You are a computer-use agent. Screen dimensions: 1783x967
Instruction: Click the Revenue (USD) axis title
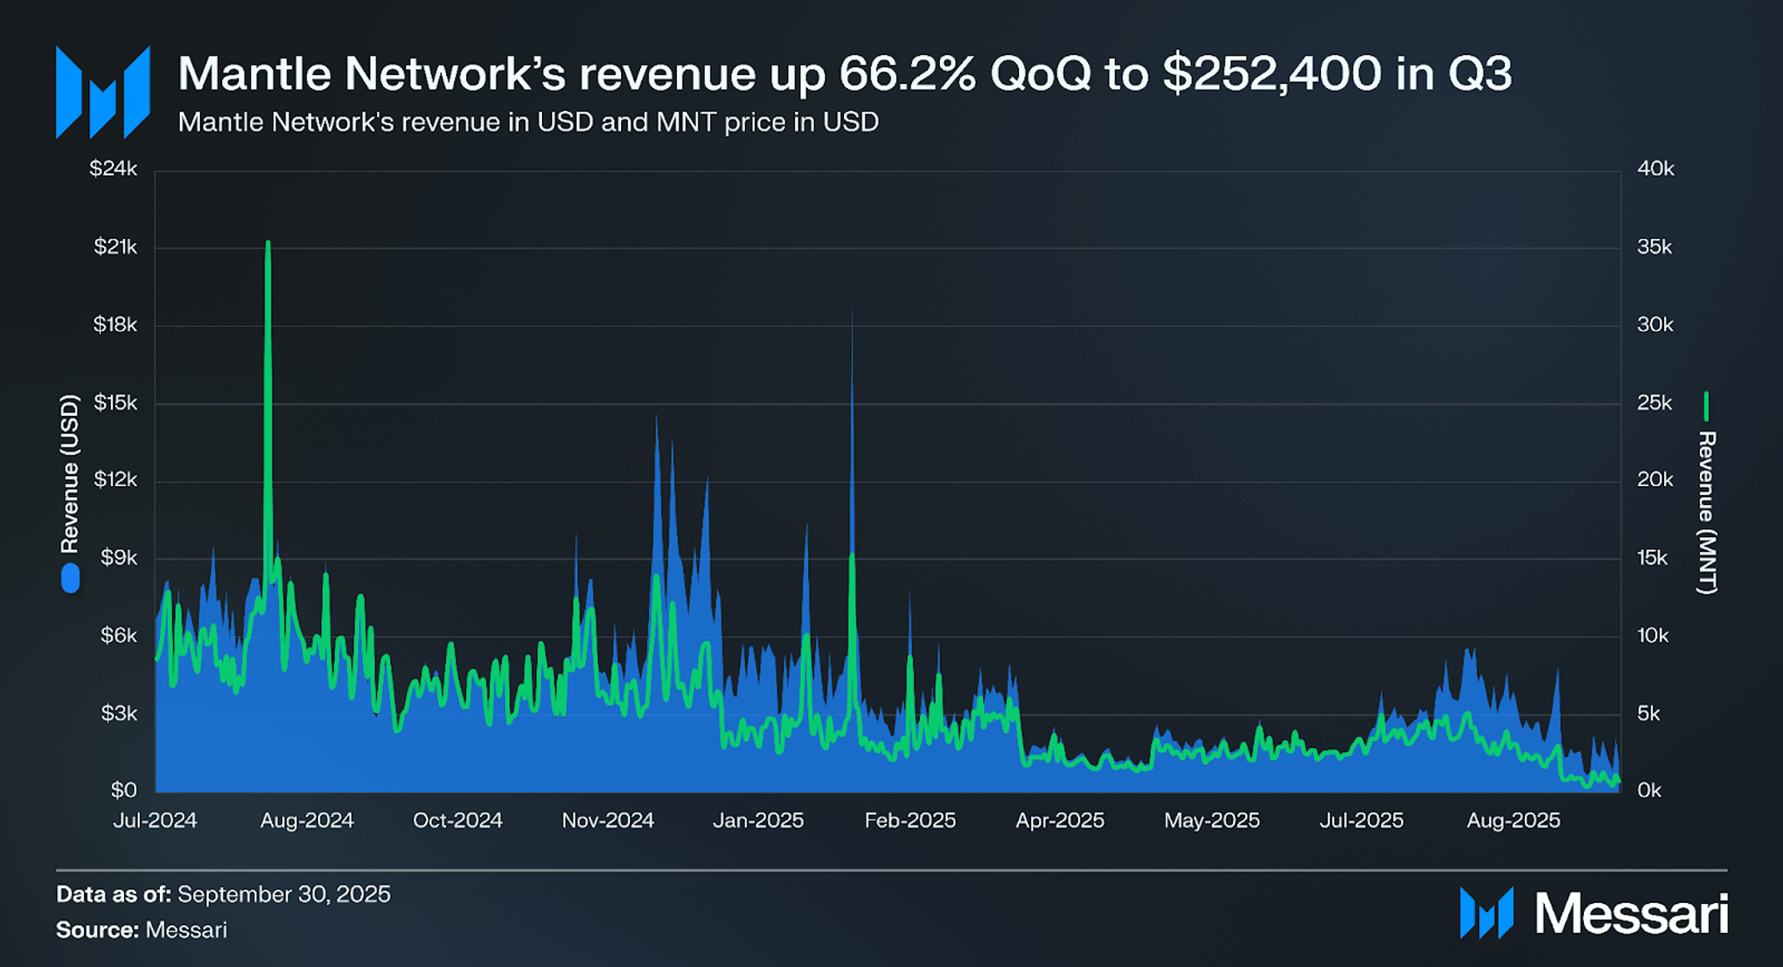pyautogui.click(x=70, y=474)
